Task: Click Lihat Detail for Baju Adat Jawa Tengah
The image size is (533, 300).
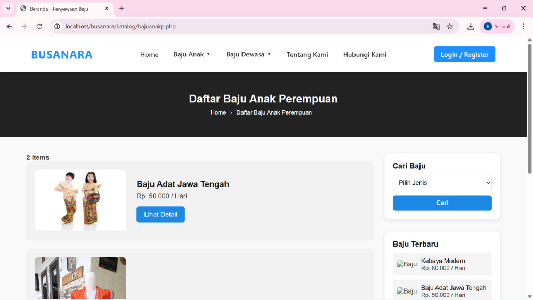Action: [x=160, y=214]
